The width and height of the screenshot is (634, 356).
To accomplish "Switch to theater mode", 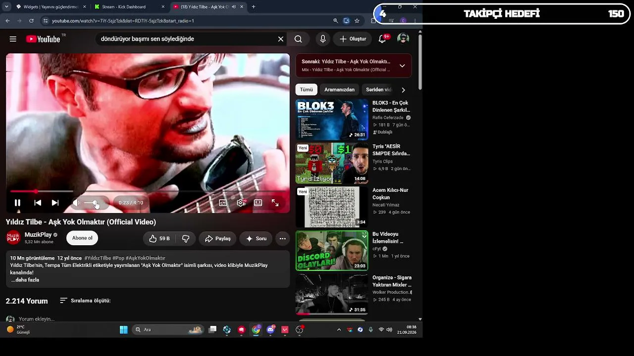I will tap(258, 203).
